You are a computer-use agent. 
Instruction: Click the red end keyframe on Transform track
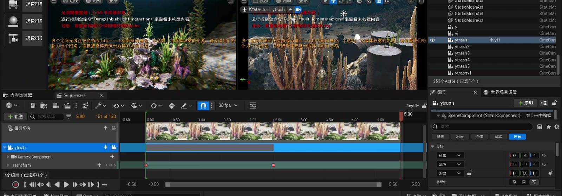click(x=273, y=165)
